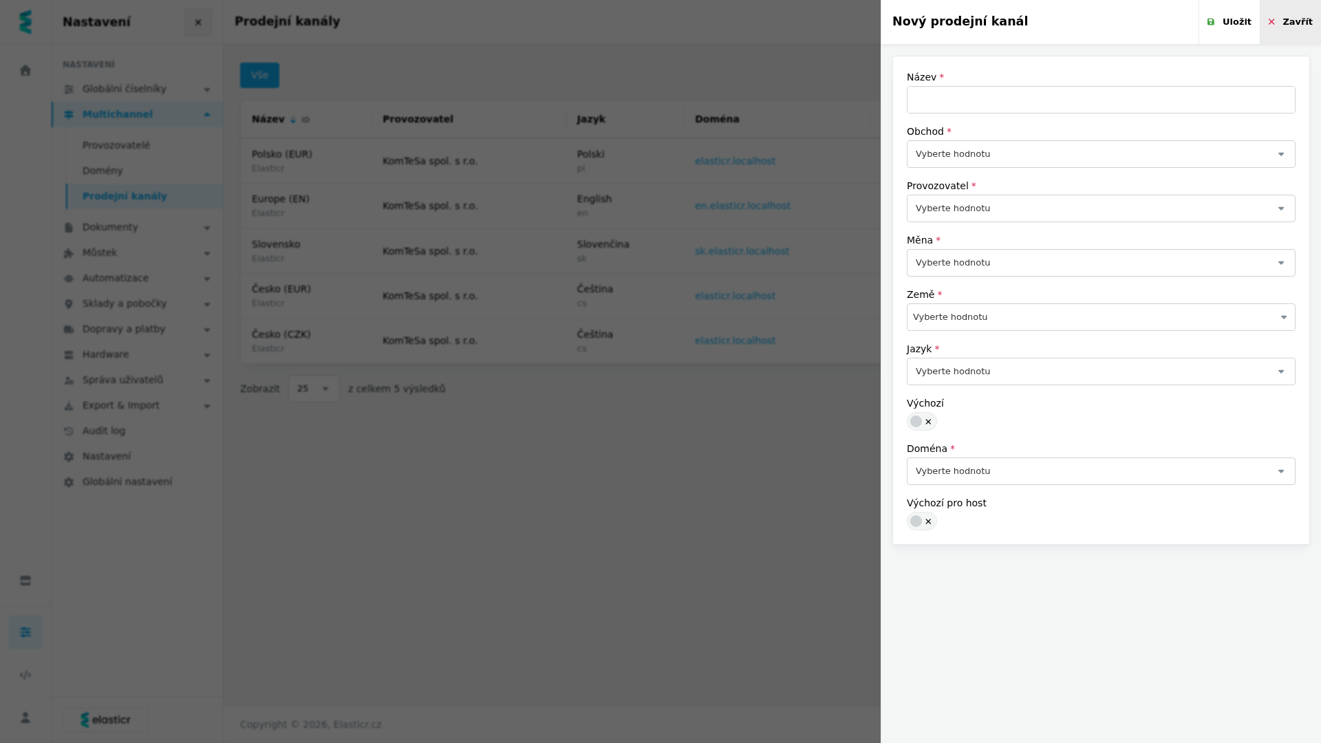This screenshot has width=1321, height=743.
Task: Click the Elasticr logo at top left
Action: pyautogui.click(x=25, y=22)
